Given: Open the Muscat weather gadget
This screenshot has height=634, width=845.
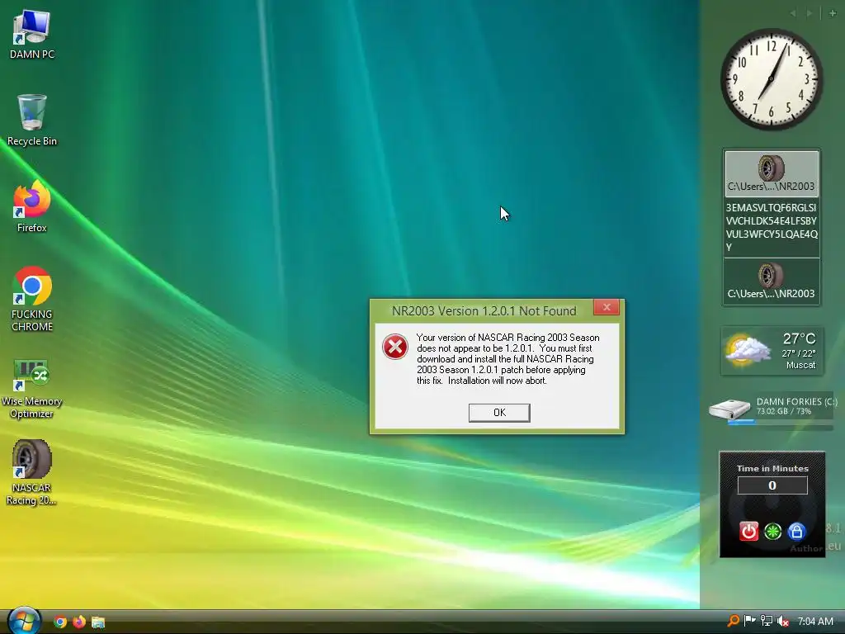Looking at the screenshot, I should 772,351.
